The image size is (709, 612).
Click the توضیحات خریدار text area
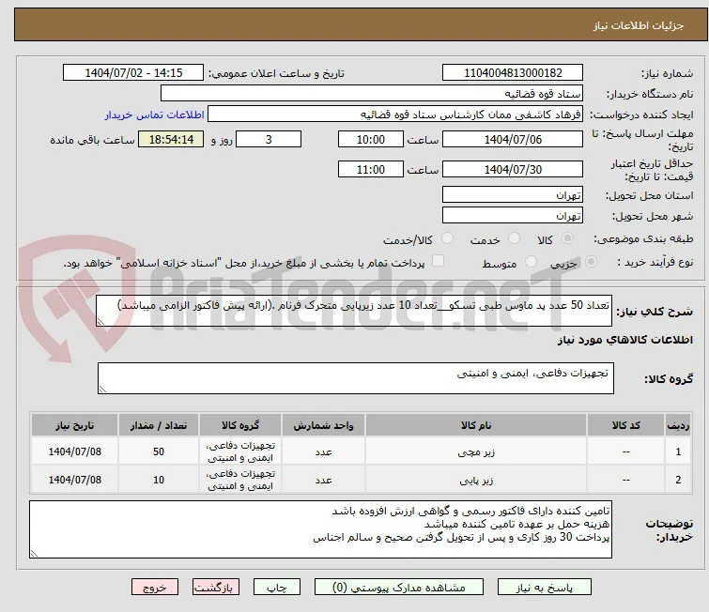coord(320,528)
